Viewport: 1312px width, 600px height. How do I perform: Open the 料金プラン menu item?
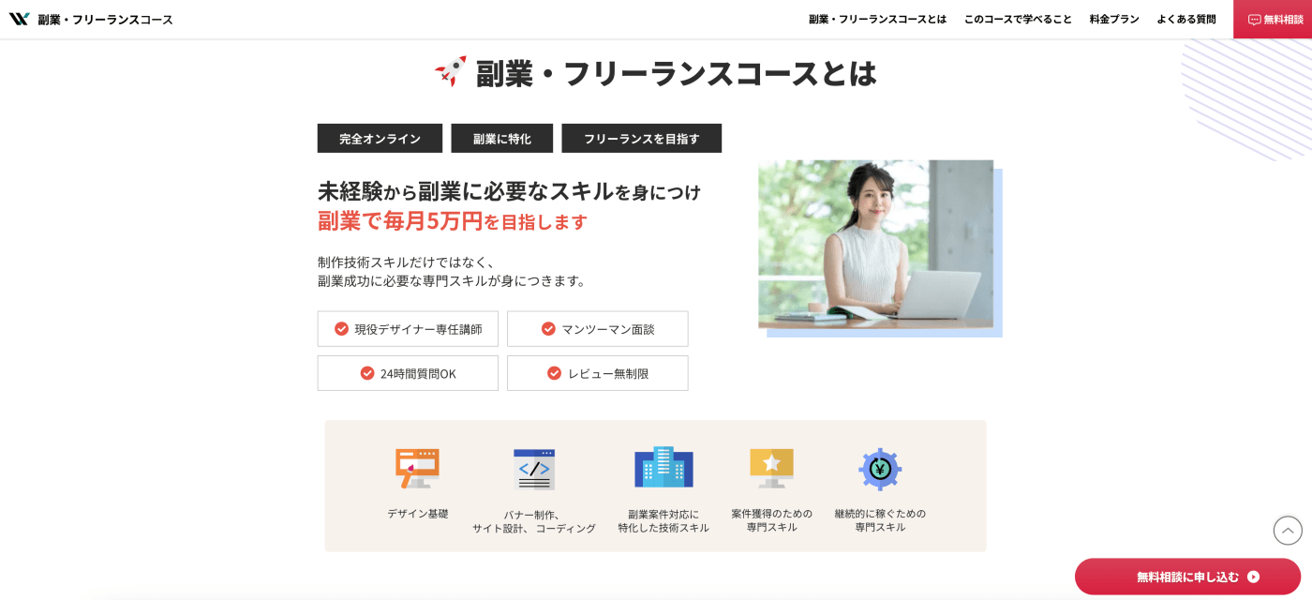[1113, 19]
